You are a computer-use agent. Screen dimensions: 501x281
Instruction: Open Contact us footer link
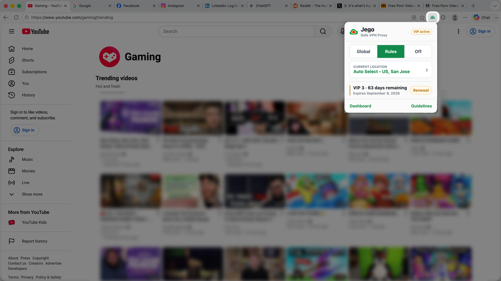pyautogui.click(x=17, y=263)
